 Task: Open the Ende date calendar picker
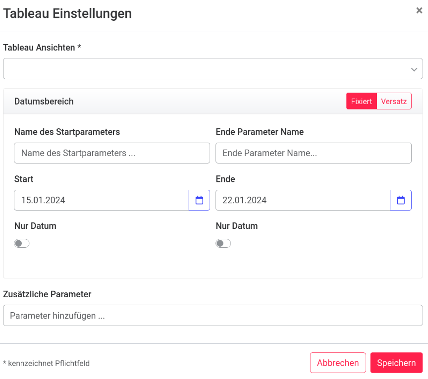coord(401,200)
